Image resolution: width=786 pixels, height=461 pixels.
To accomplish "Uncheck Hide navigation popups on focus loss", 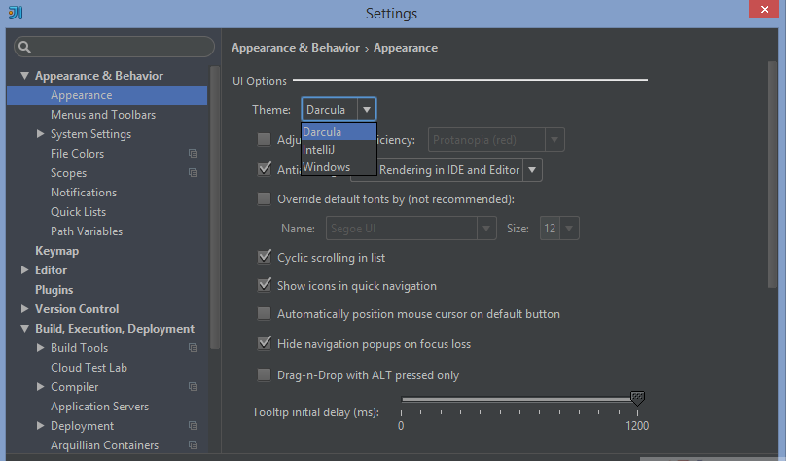I will 264,343.
